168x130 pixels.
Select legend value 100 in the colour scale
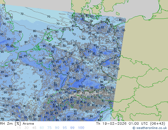[x=81, y=128]
